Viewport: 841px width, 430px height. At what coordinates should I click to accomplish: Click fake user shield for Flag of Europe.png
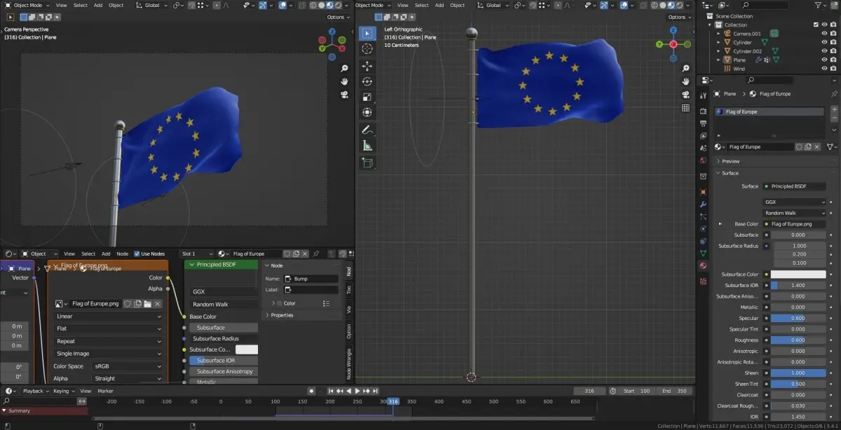click(x=128, y=303)
